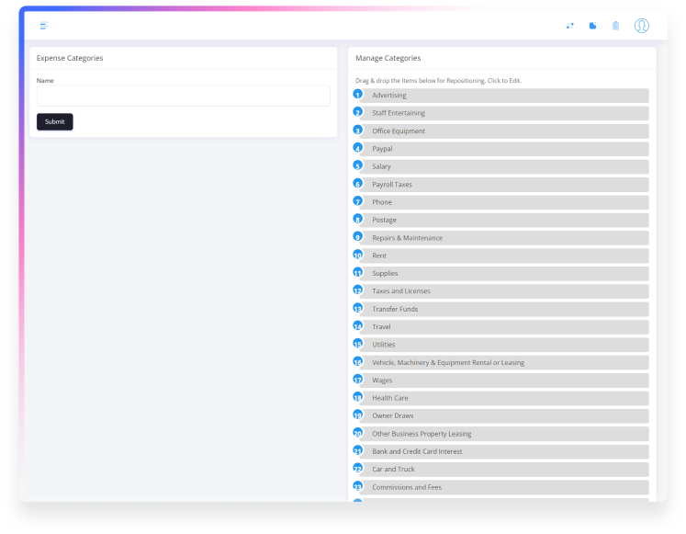Click Vehicle, Machinery & Equipment Rental category
Screen dimensions: 686x534
click(x=505, y=362)
